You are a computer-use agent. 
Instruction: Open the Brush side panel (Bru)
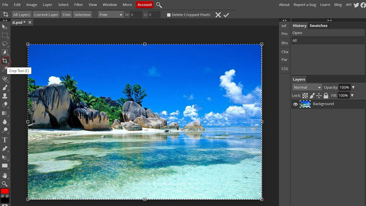tap(284, 43)
